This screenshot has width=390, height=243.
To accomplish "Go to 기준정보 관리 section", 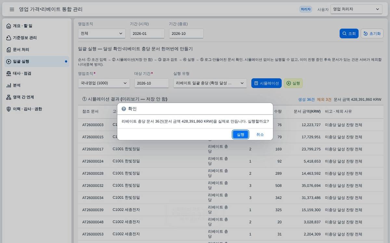I will click(37, 38).
